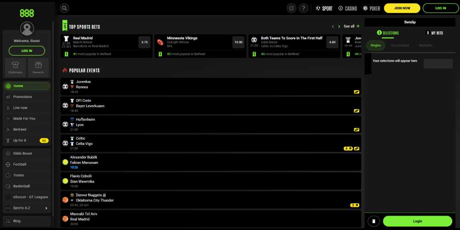Select Multiples bet type
The width and height of the screenshot is (460, 230).
tap(425, 46)
